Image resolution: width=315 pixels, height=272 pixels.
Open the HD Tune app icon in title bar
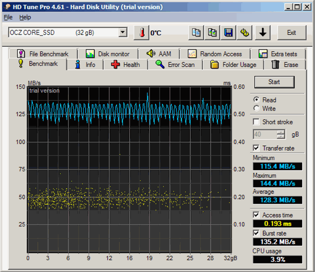[7, 7]
